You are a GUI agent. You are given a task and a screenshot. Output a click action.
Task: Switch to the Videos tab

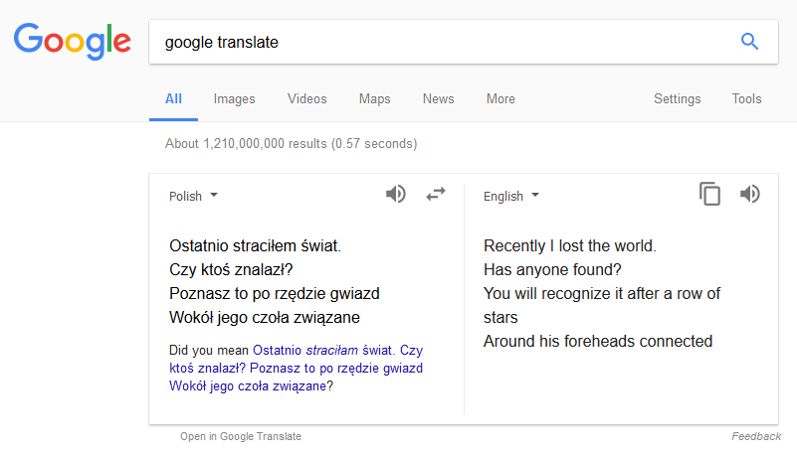point(306,98)
